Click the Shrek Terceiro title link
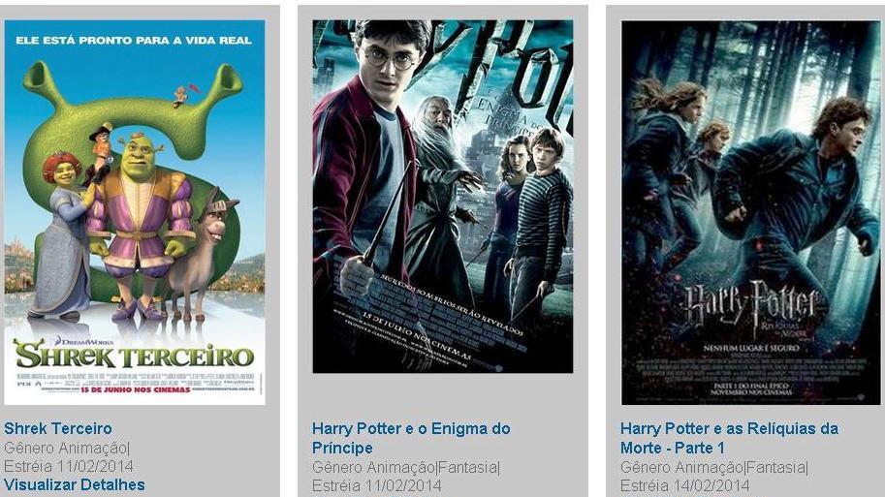The image size is (885, 497). tap(57, 428)
